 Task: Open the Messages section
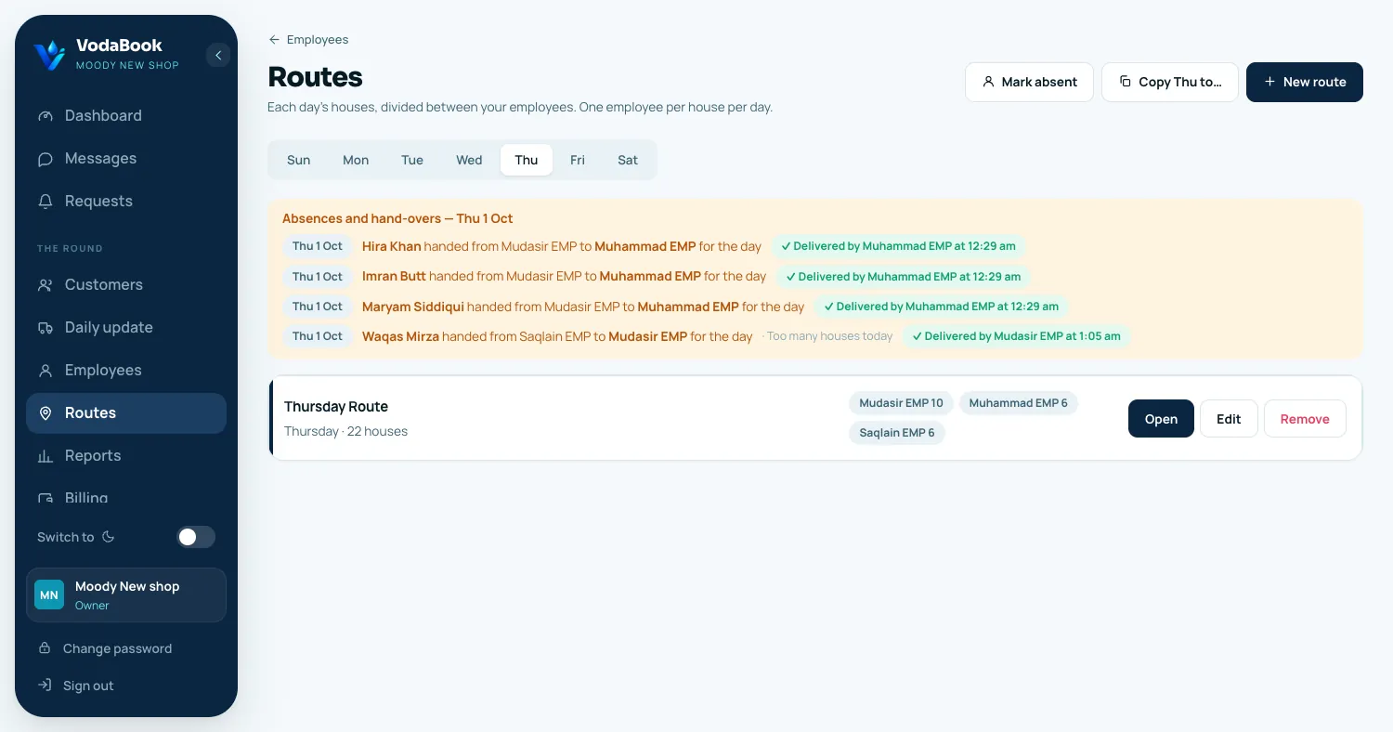[x=126, y=159]
